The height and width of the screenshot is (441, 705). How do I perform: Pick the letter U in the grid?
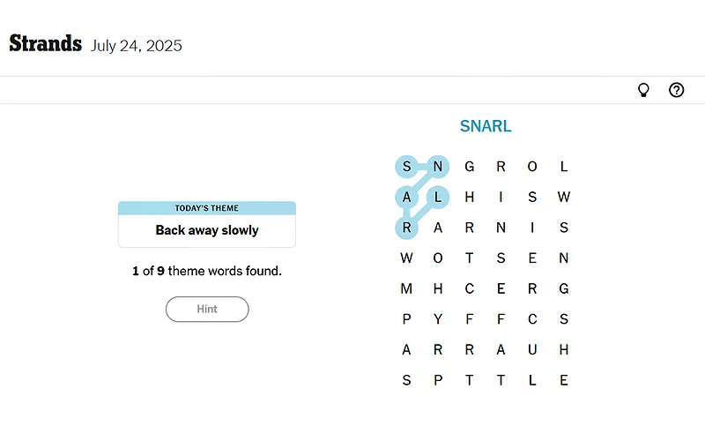(532, 350)
